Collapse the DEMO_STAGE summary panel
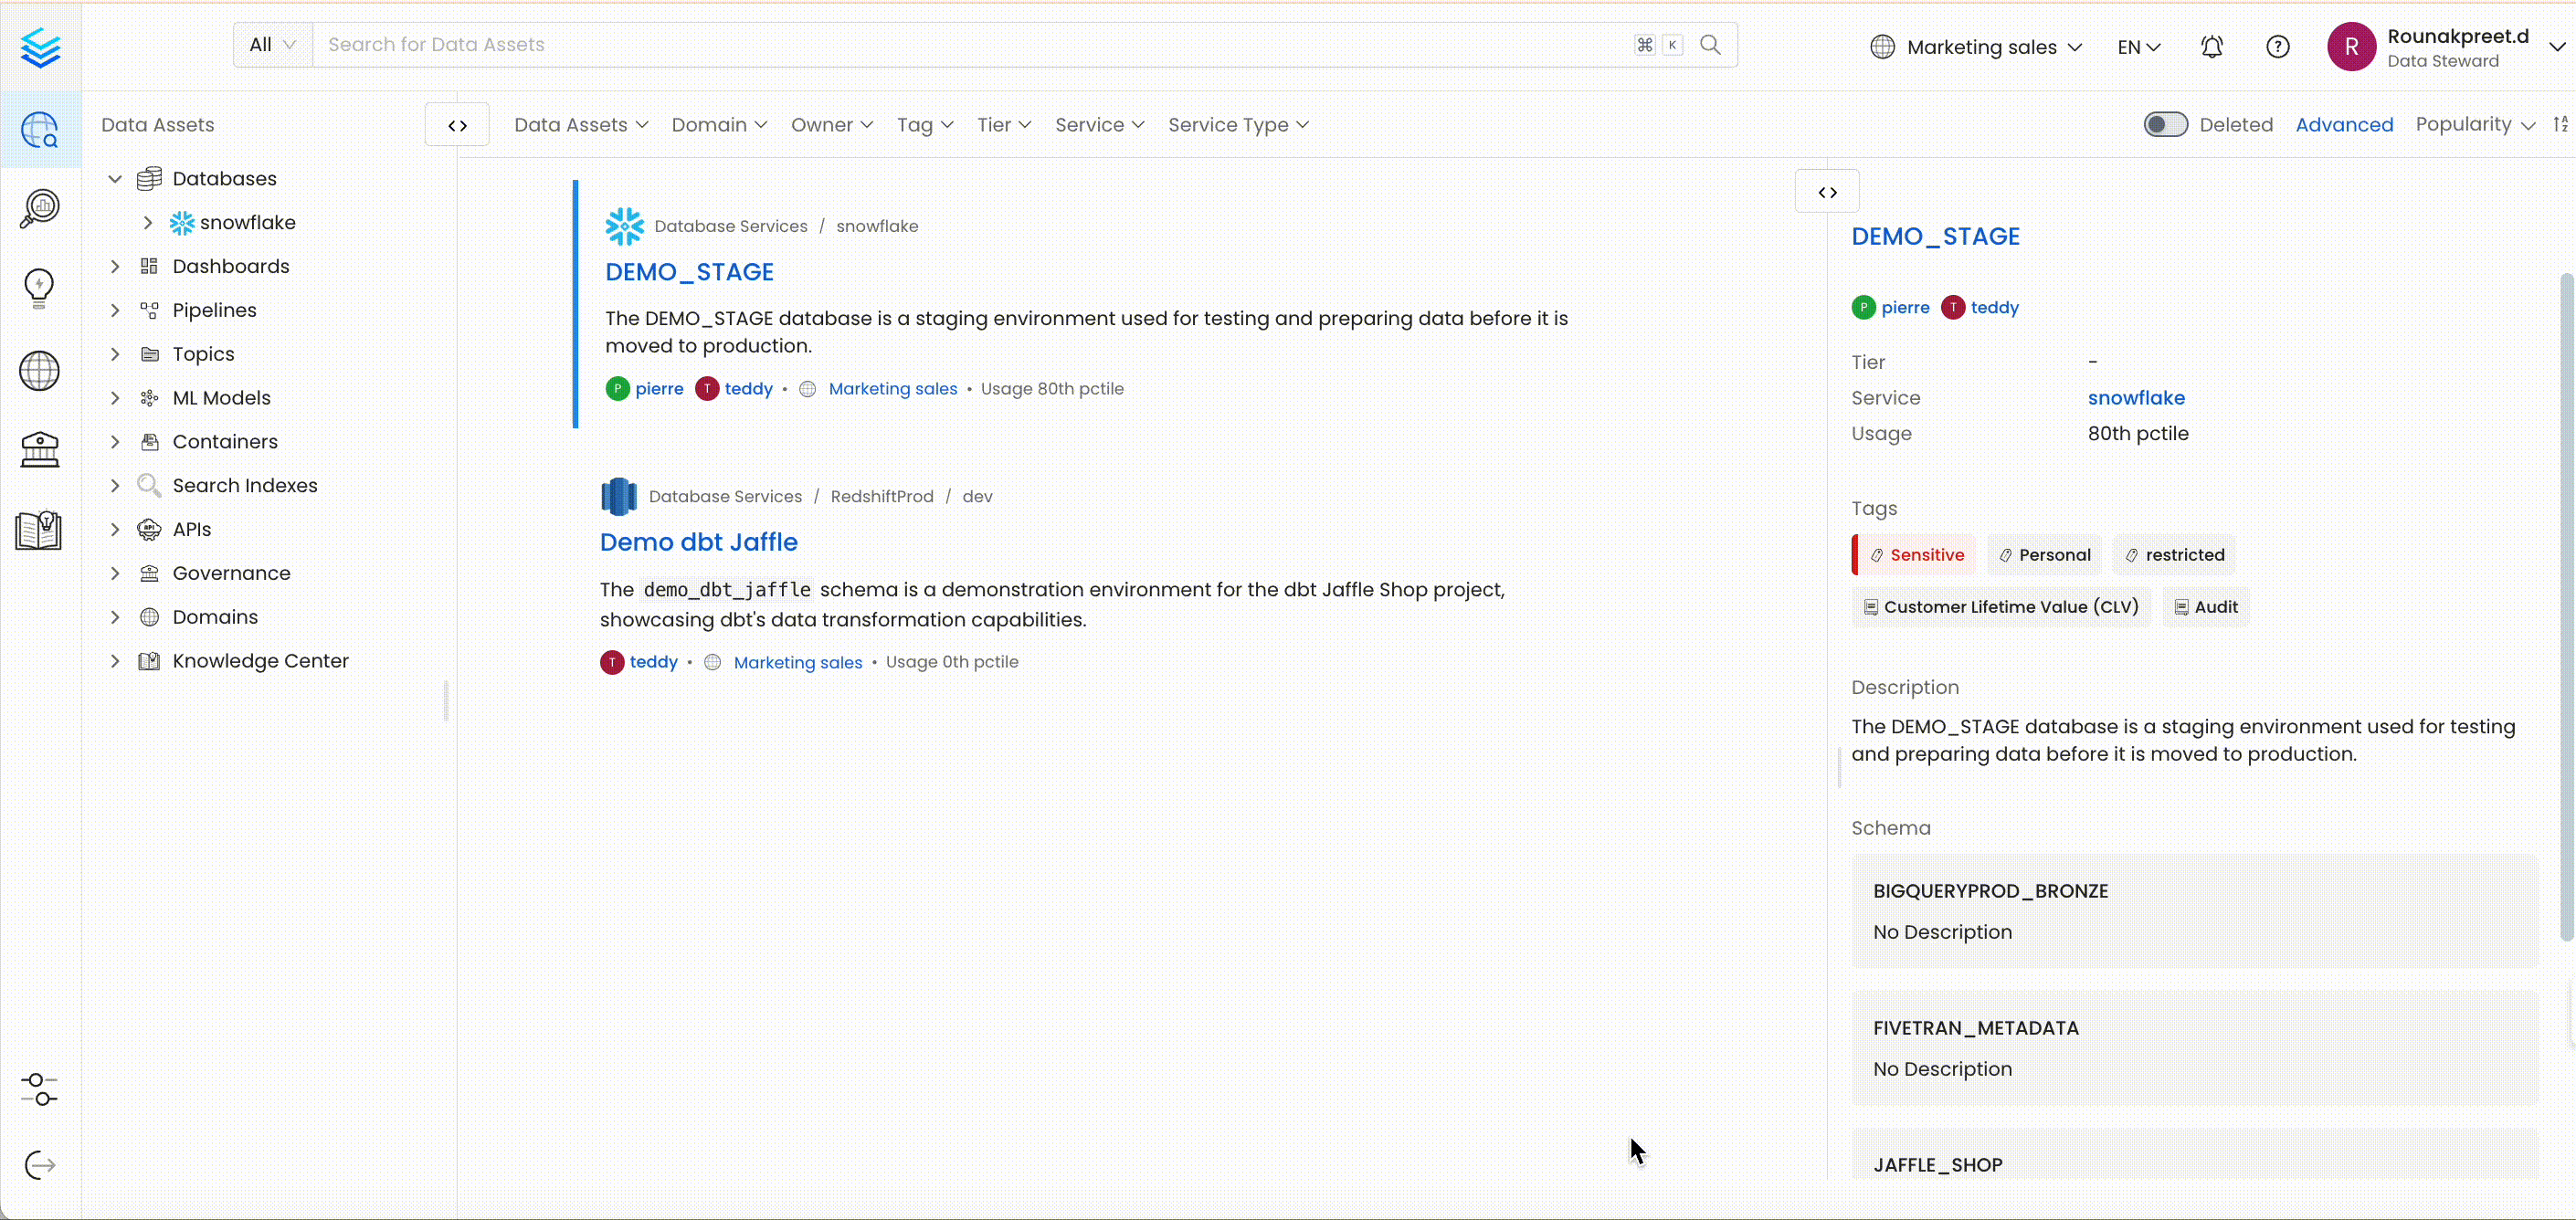Screen dimensions: 2576x1220 (1827, 191)
